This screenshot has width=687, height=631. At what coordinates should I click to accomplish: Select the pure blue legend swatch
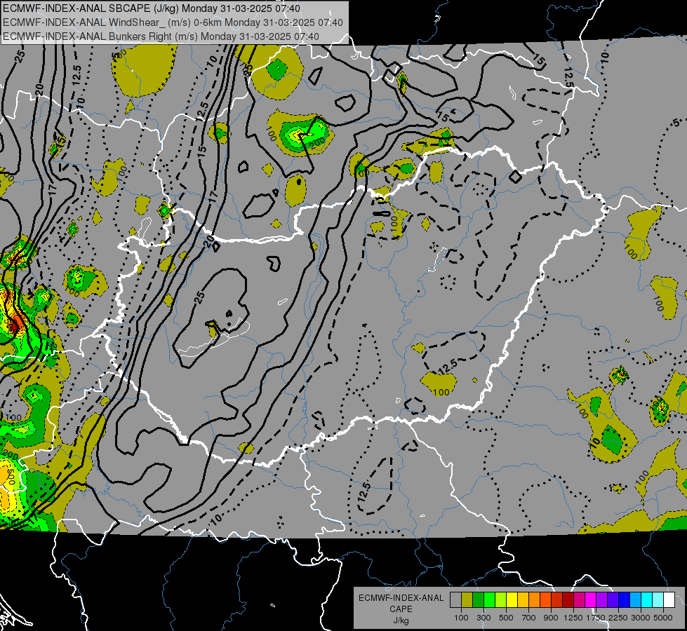(625, 600)
